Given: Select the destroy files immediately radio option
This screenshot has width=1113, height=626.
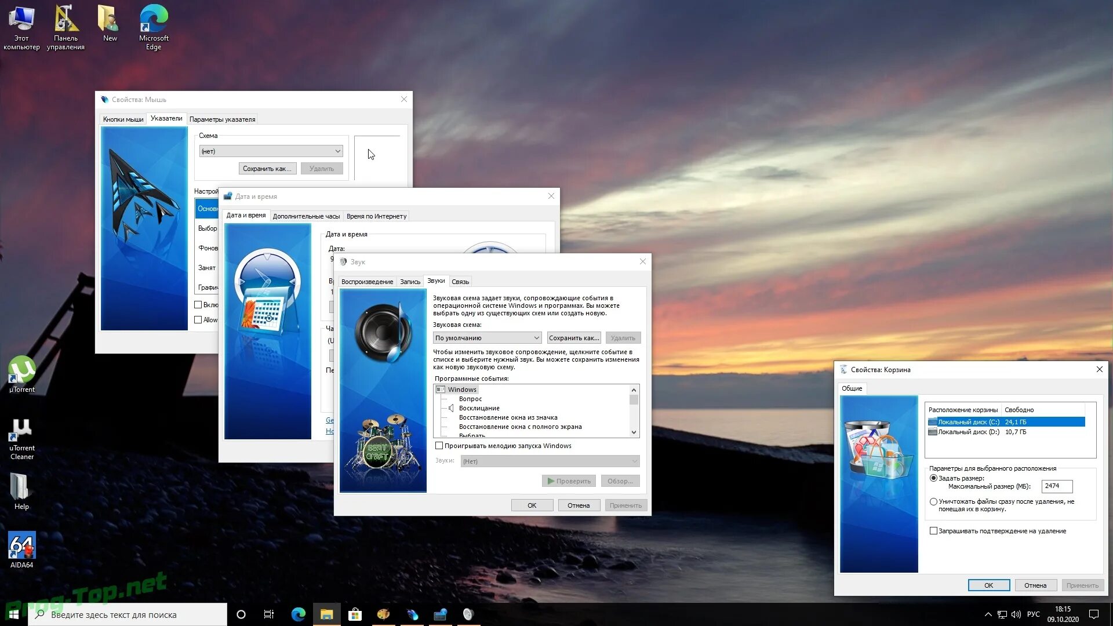Looking at the screenshot, I should [x=933, y=502].
